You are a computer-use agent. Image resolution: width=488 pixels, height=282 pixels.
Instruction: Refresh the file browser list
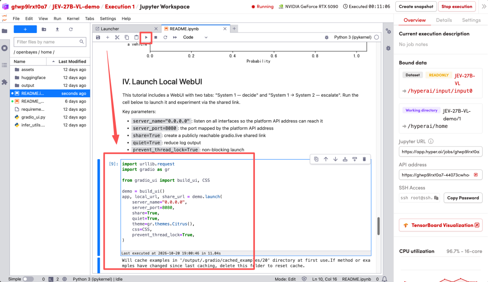[x=70, y=29]
